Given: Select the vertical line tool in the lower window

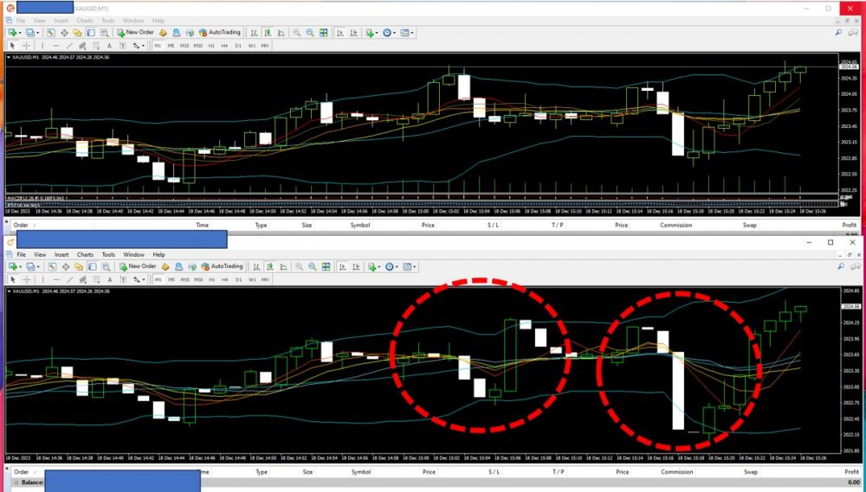Looking at the screenshot, I should tap(42, 279).
